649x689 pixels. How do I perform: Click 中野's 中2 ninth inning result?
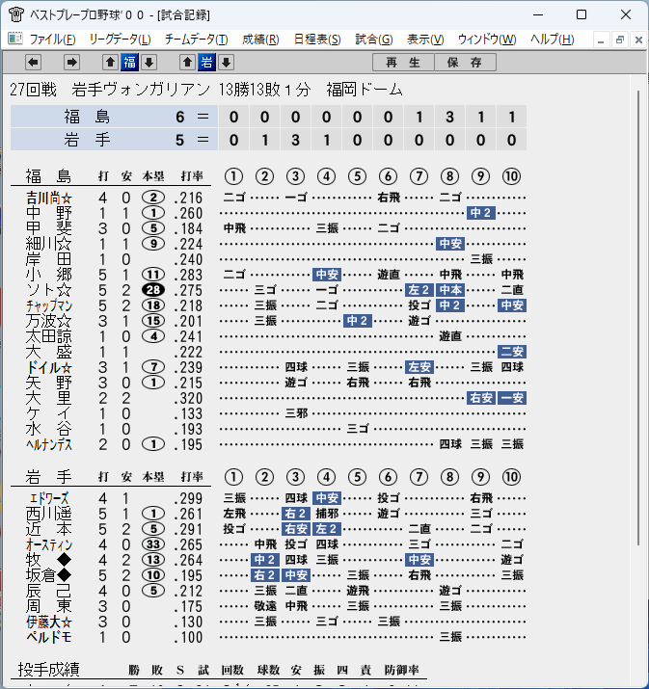click(481, 213)
